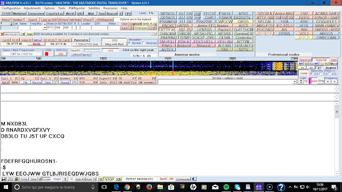Adjust the Height stepper in bottom toolbar
Viewport: 342px width, 192px height.
65,179
